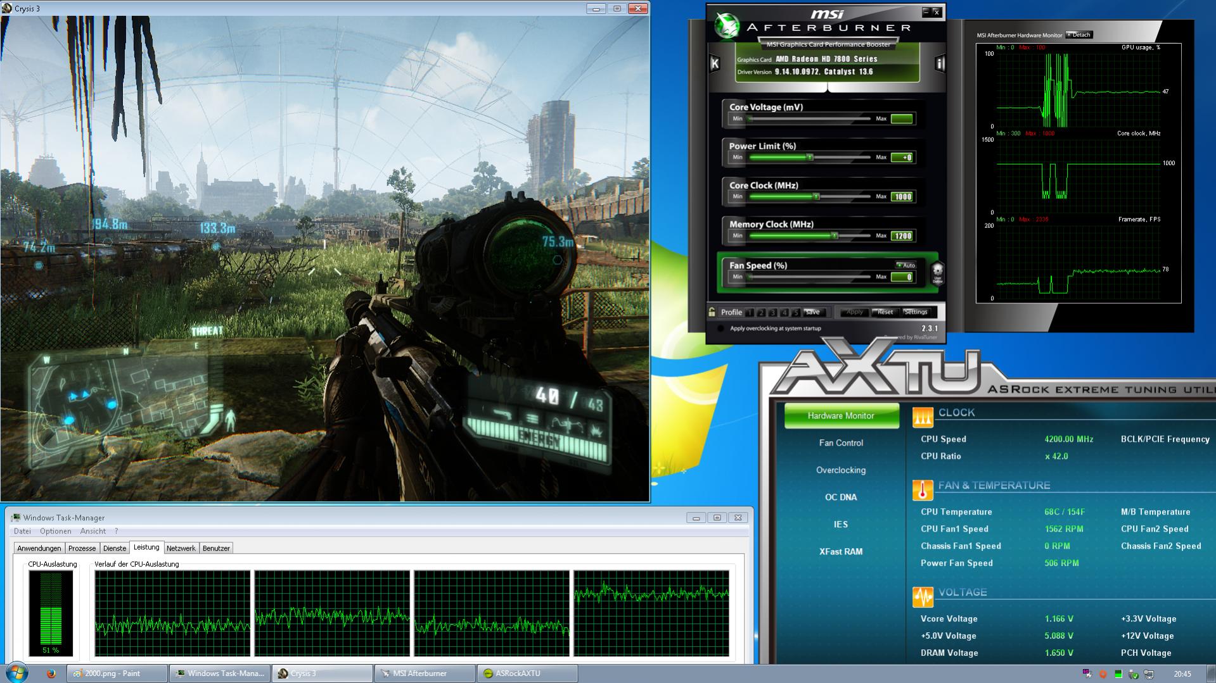Click the Task-Manager window title icon

pyautogui.click(x=16, y=518)
